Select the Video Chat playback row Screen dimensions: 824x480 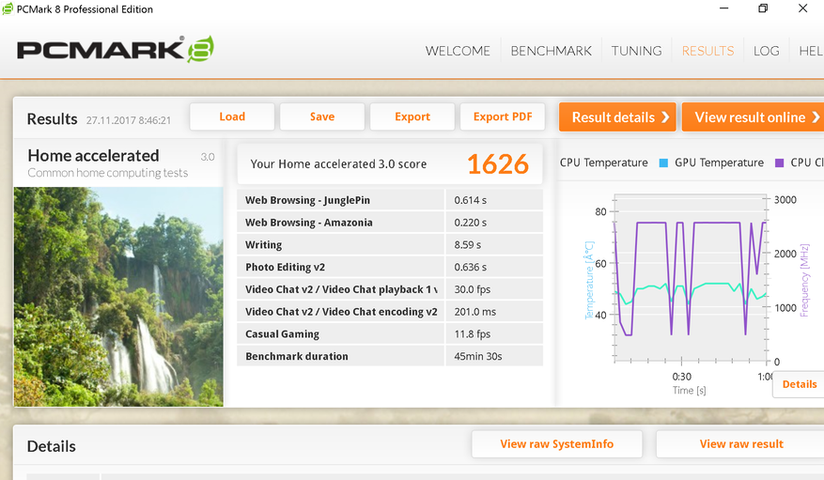click(390, 289)
